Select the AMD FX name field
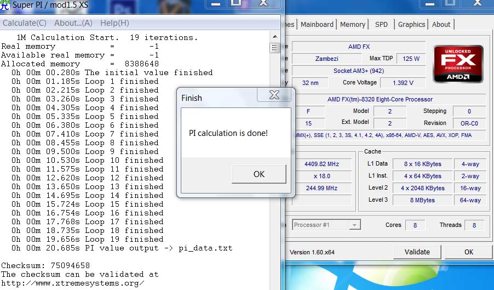494x290 pixels. 359,47
